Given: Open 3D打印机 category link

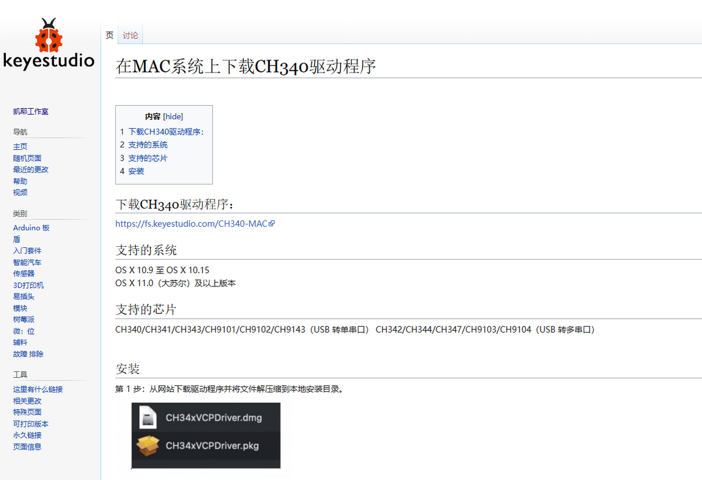Looking at the screenshot, I should point(29,285).
